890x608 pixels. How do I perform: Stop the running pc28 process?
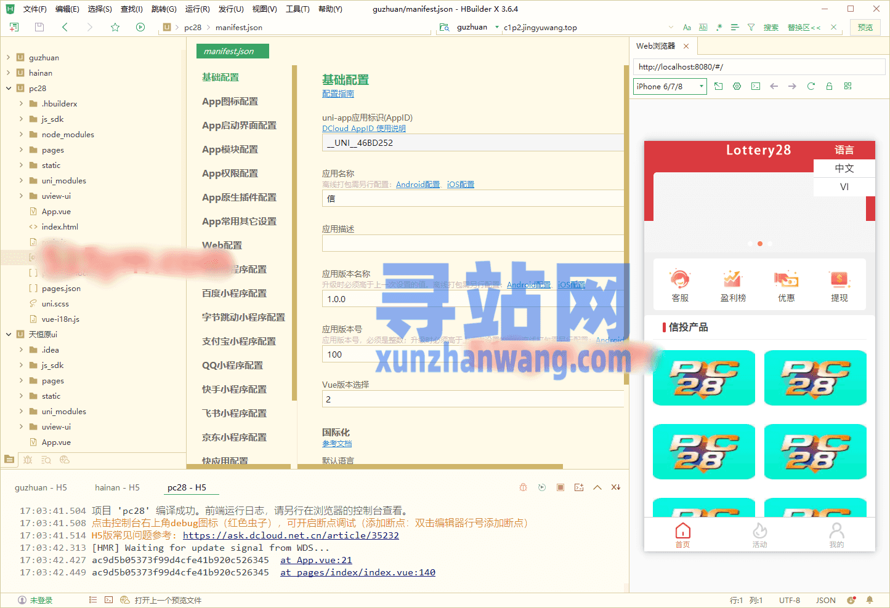click(560, 487)
